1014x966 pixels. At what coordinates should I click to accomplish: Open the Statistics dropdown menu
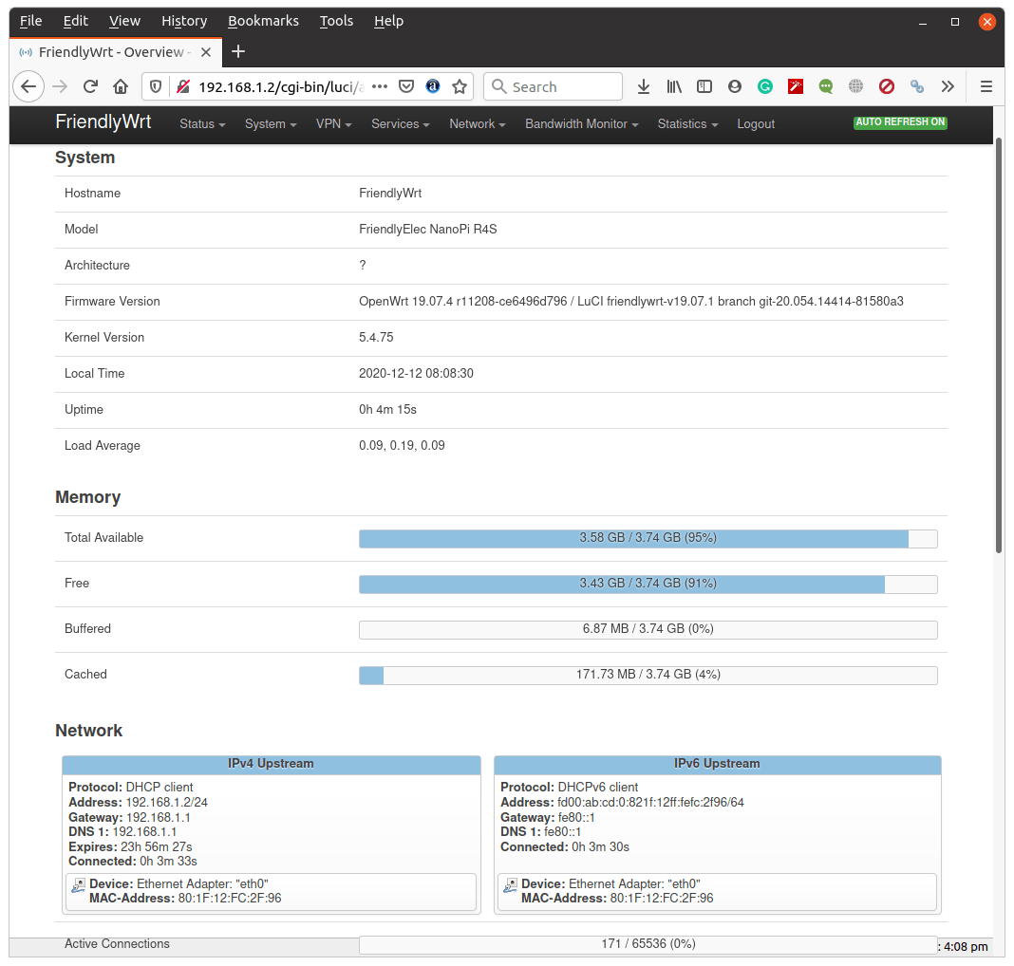[x=687, y=124]
